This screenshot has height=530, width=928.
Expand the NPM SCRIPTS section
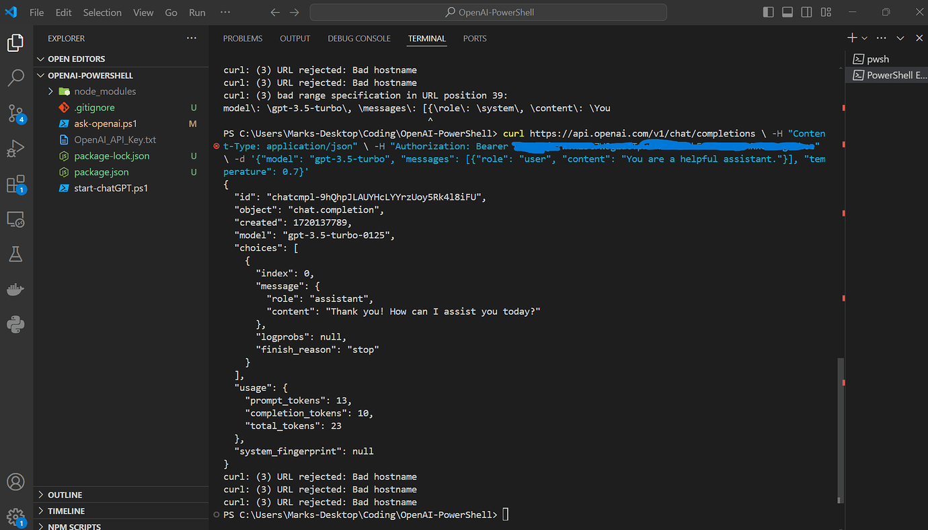point(121,526)
